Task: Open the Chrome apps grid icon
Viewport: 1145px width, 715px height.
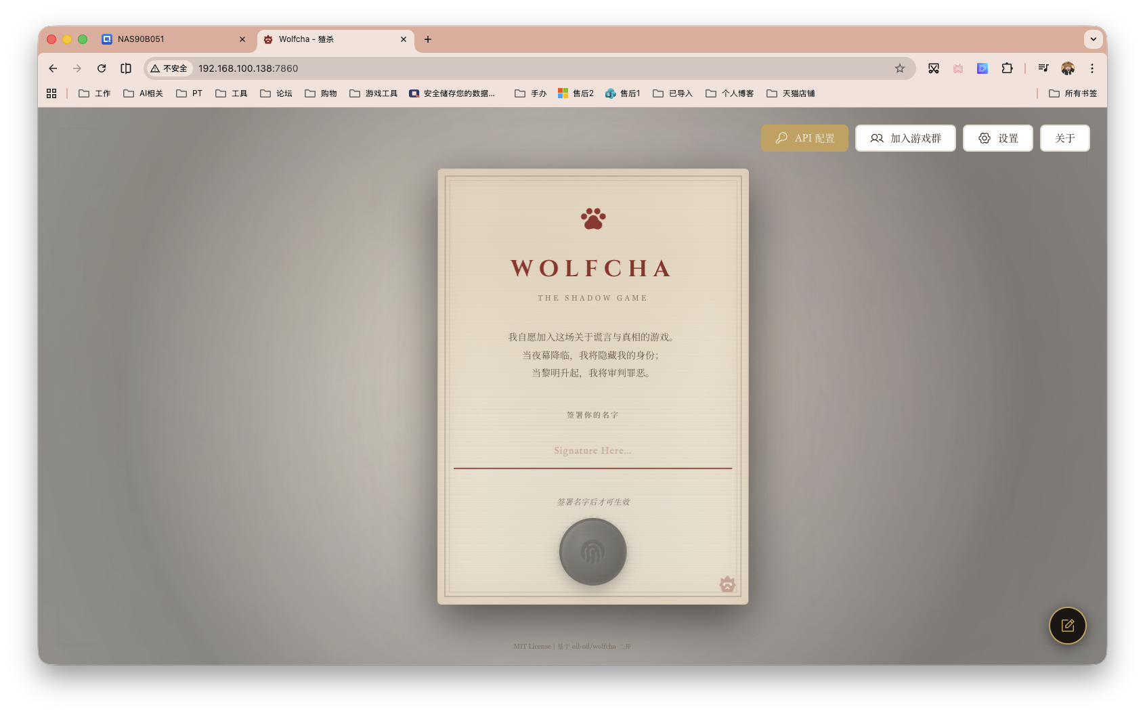Action: point(51,93)
